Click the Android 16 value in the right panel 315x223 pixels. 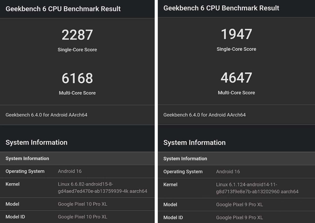(x=228, y=172)
